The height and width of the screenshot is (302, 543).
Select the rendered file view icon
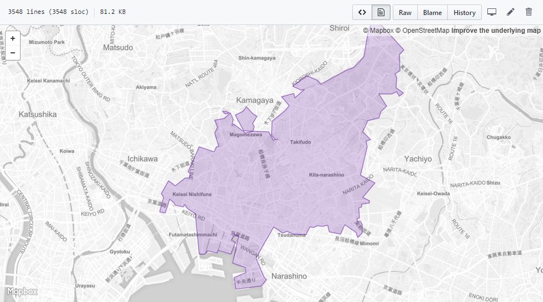pos(381,12)
